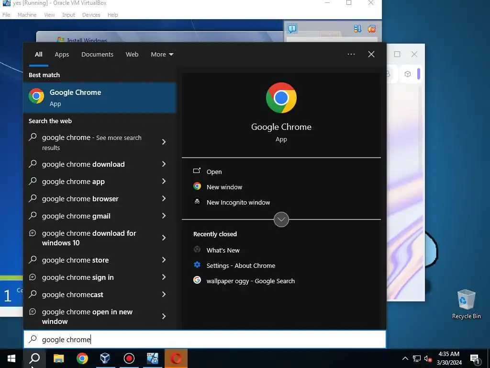This screenshot has width=490, height=368.
Task: Click the Google icon beside wallpaper oggy search
Action: [x=197, y=280]
